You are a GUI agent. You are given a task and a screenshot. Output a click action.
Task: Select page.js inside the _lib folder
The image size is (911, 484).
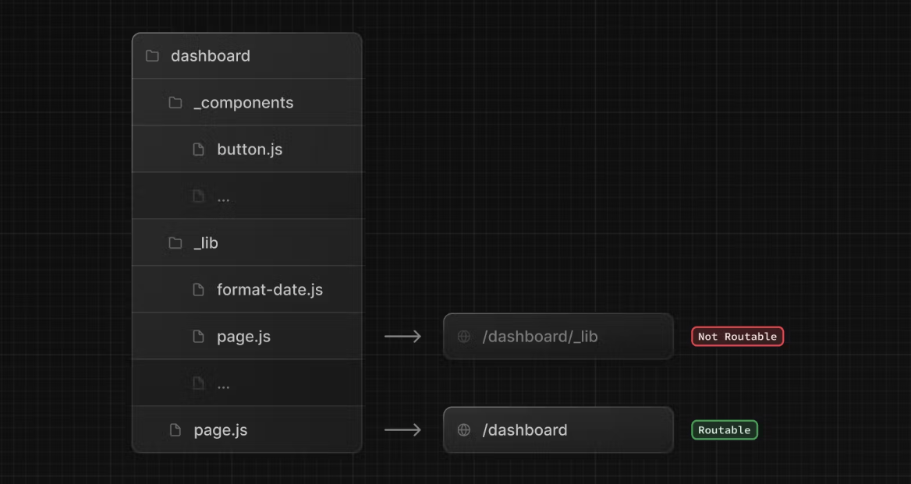[247, 336]
